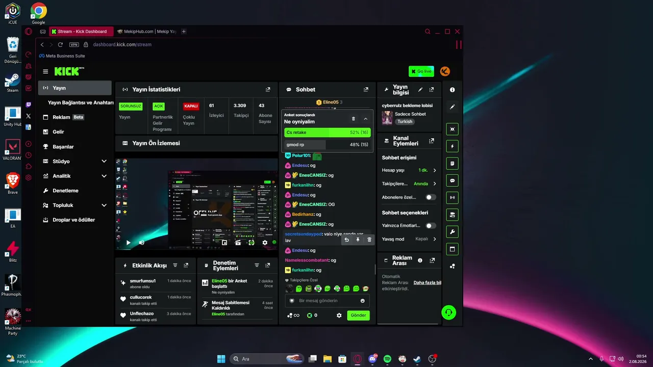Open Discord from the taskbar

click(x=372, y=359)
